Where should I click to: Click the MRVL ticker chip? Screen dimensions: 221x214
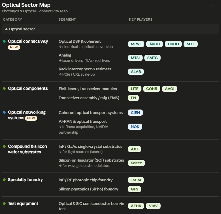pos(136,44)
